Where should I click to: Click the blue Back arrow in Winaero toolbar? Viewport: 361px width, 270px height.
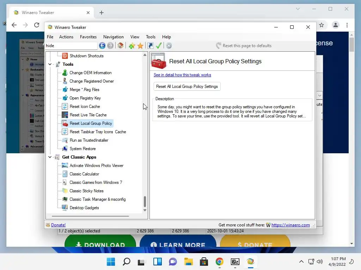click(102, 46)
